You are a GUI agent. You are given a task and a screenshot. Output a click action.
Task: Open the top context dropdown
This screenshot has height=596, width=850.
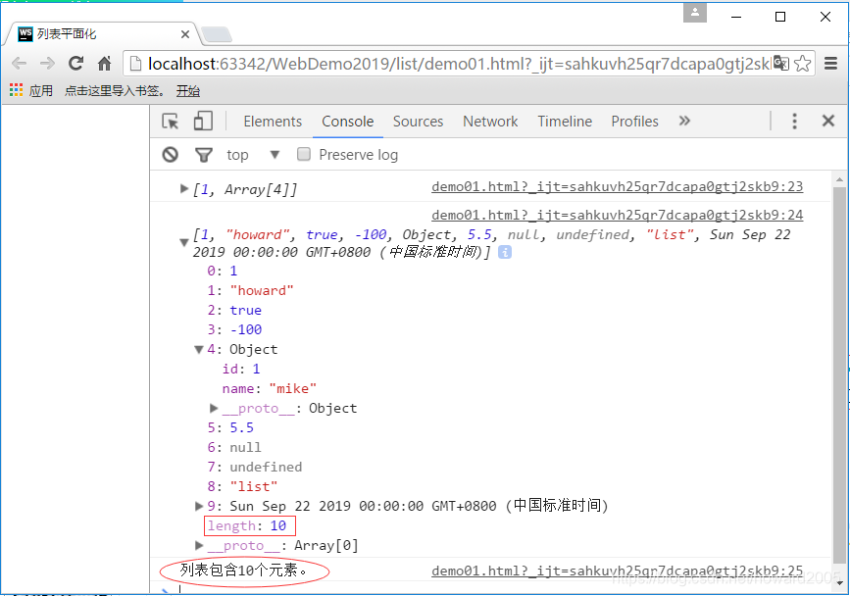(x=253, y=155)
